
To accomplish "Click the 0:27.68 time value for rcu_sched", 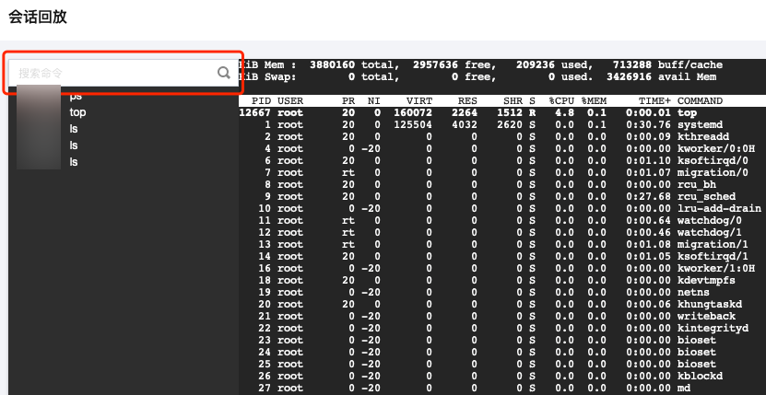I will coord(648,197).
